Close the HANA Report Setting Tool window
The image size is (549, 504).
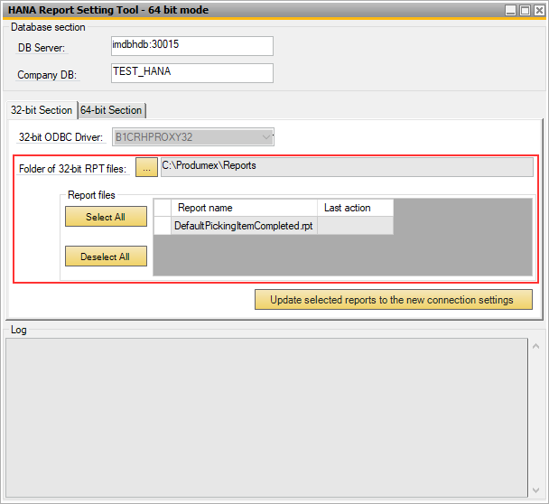tap(538, 10)
